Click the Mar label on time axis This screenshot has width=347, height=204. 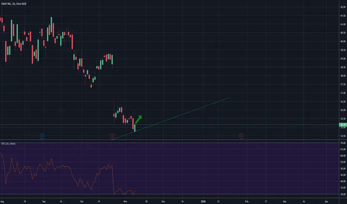(x=284, y=201)
